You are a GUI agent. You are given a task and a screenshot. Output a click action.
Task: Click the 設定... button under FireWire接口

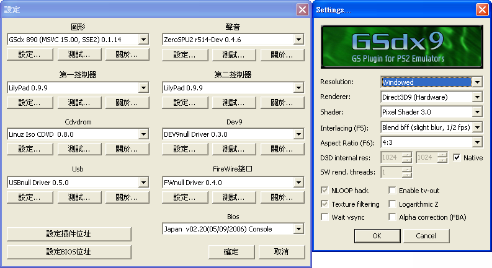click(x=185, y=197)
